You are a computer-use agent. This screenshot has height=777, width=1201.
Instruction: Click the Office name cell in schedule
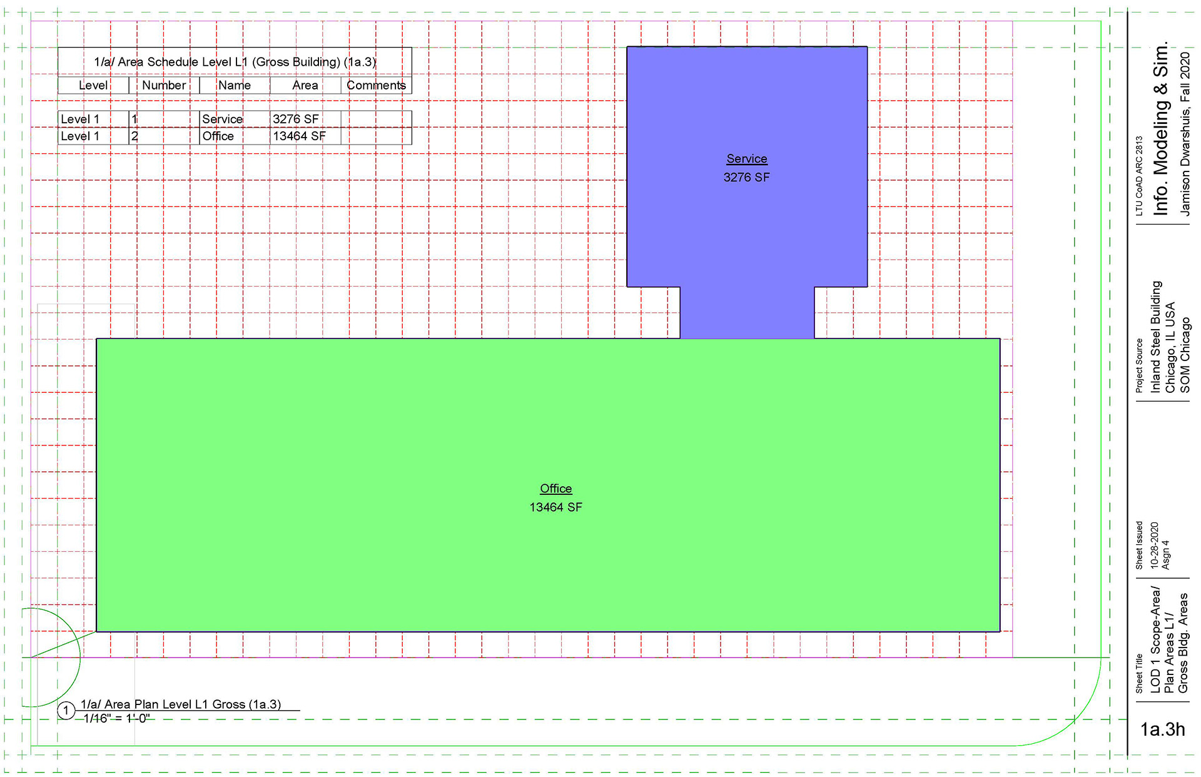pos(218,136)
